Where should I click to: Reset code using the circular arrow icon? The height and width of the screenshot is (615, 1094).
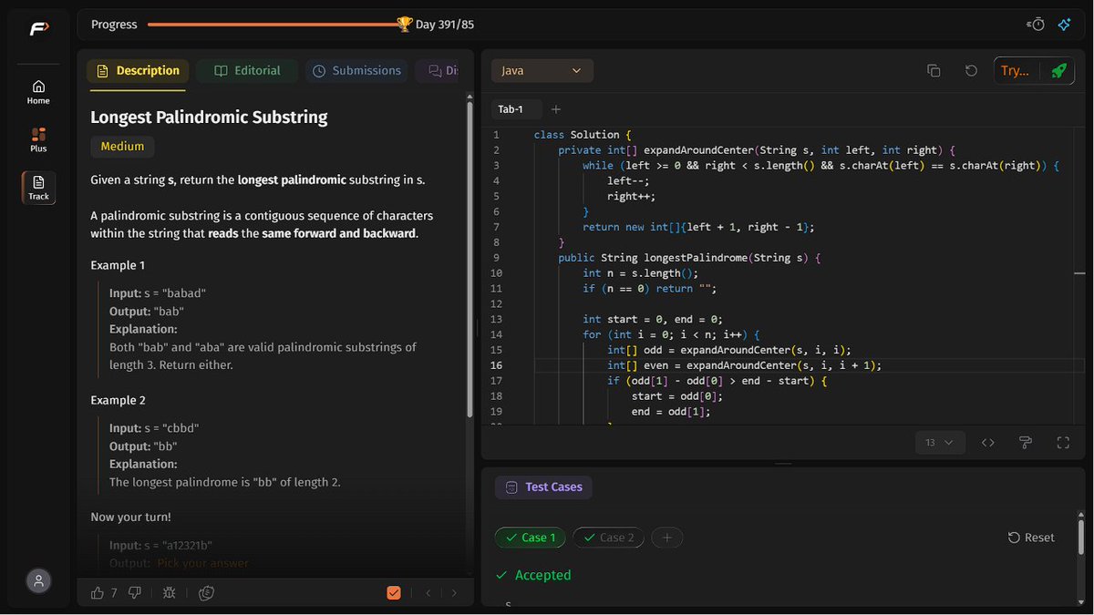(x=971, y=70)
